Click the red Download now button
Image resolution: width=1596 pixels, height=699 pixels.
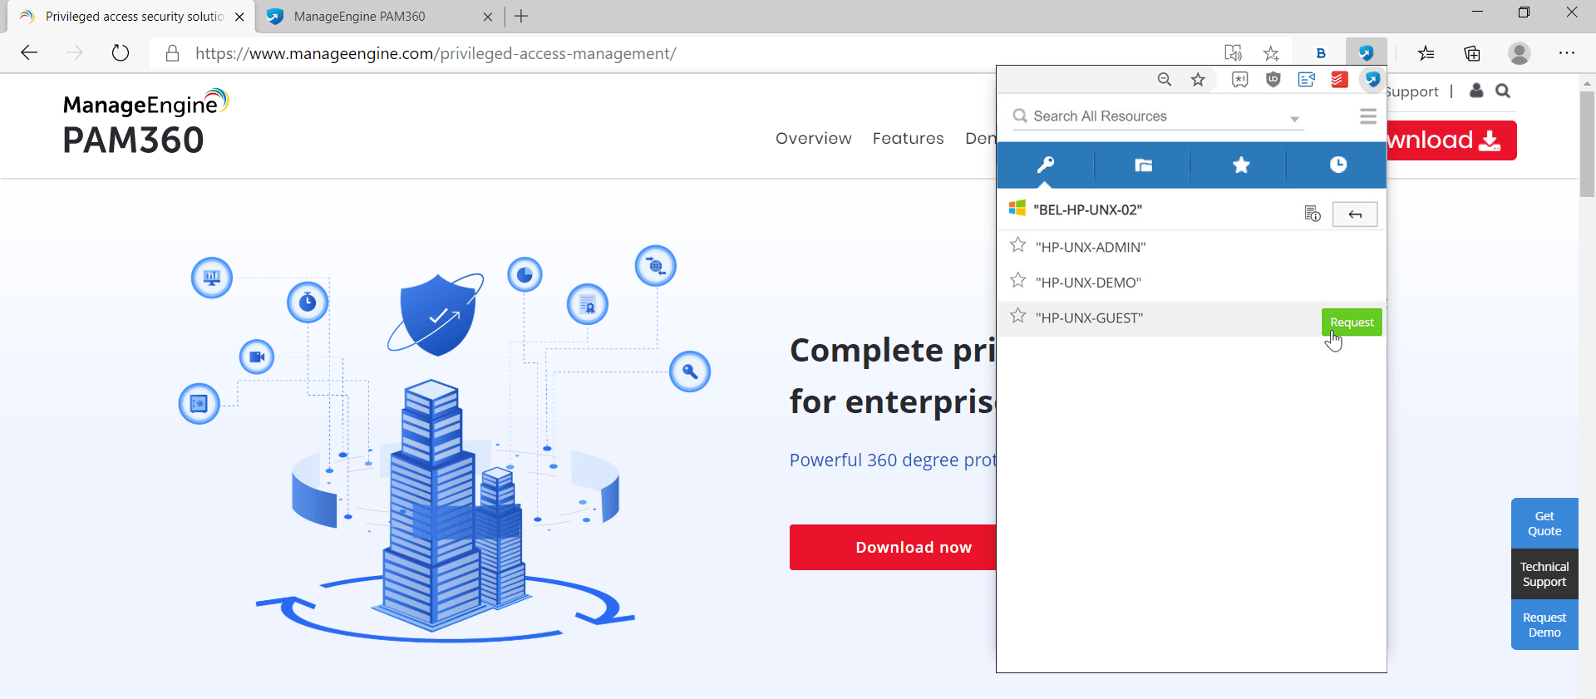point(894,547)
